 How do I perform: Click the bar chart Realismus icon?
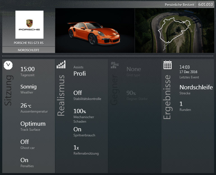[x=61, y=64]
